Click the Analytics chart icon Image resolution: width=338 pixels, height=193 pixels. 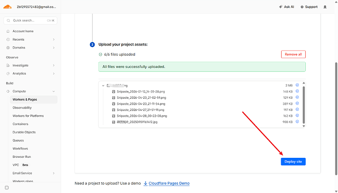(x=8, y=73)
